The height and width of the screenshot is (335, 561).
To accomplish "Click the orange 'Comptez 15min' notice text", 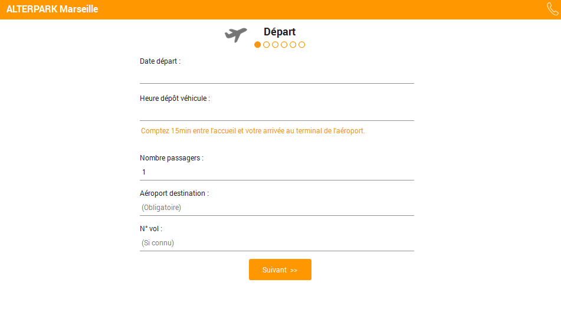I will point(252,131).
